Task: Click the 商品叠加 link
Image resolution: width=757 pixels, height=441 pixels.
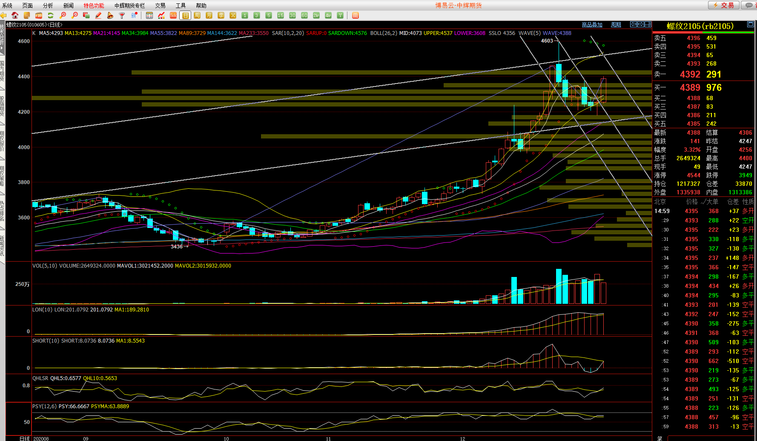Action: [x=592, y=25]
